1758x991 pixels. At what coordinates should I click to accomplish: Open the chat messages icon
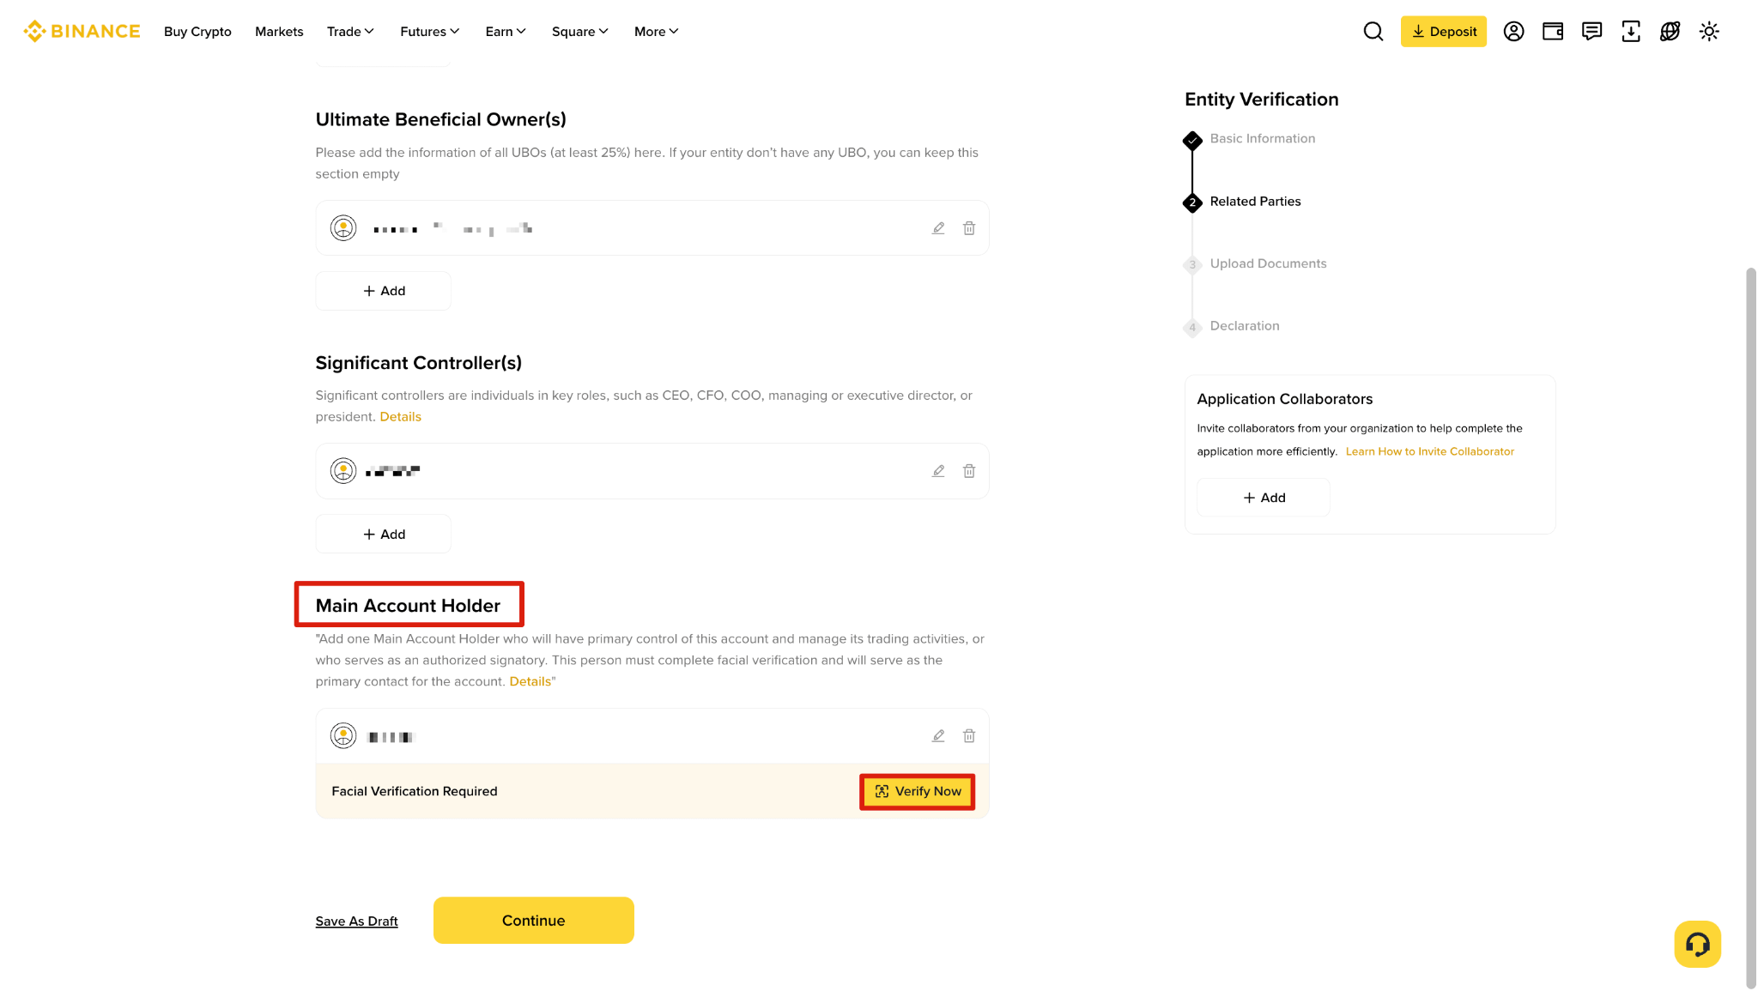(x=1591, y=32)
